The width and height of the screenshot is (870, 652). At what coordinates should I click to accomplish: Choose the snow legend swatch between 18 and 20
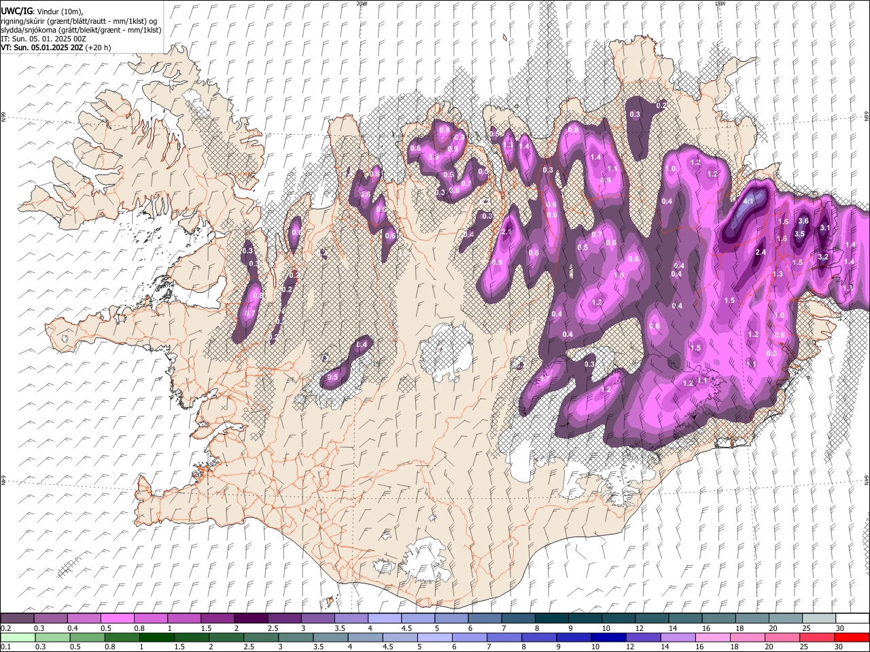[x=752, y=618]
